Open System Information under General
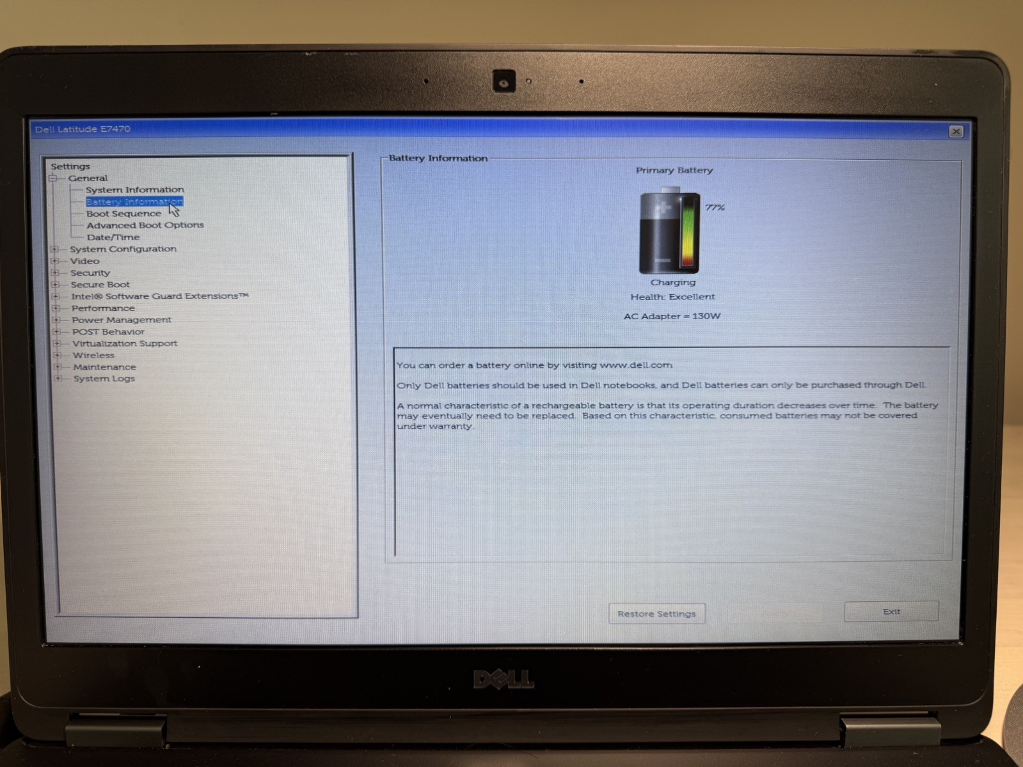The image size is (1023, 767). pos(135,190)
